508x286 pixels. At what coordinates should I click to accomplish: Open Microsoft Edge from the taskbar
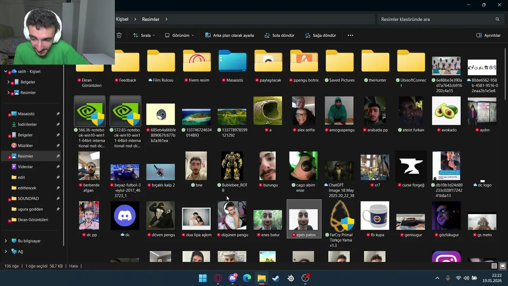(x=247, y=278)
